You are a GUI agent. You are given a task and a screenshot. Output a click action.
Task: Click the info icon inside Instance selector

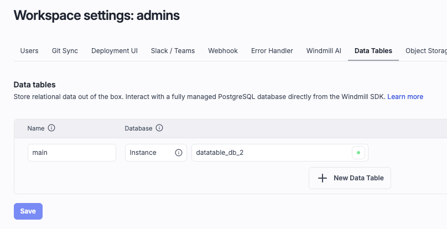click(x=179, y=153)
